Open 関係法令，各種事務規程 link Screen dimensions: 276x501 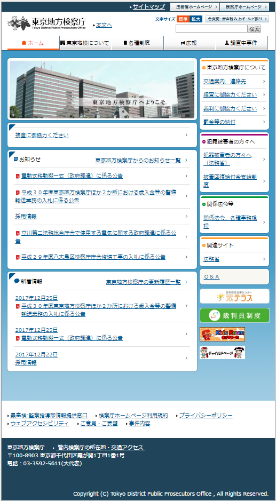[x=230, y=222]
